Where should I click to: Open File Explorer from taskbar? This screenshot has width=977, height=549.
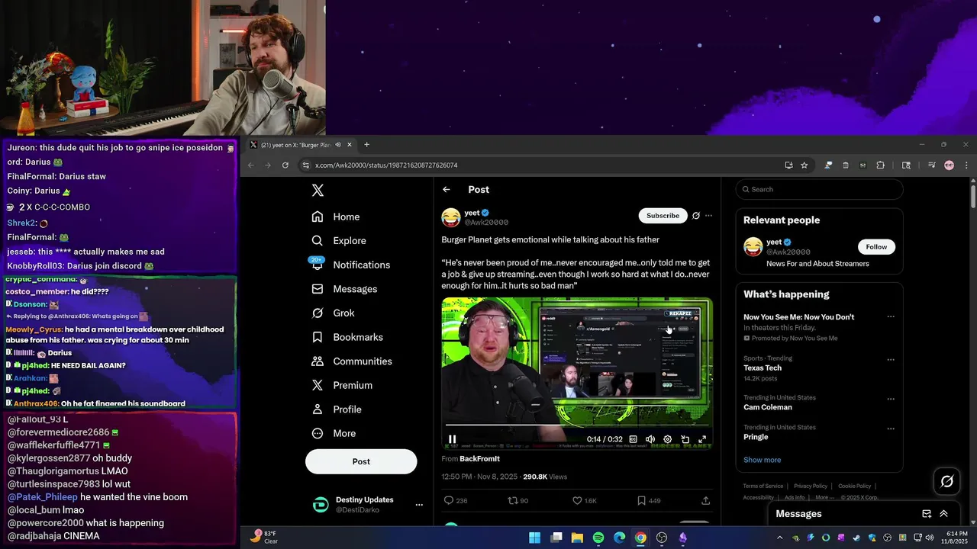577,538
